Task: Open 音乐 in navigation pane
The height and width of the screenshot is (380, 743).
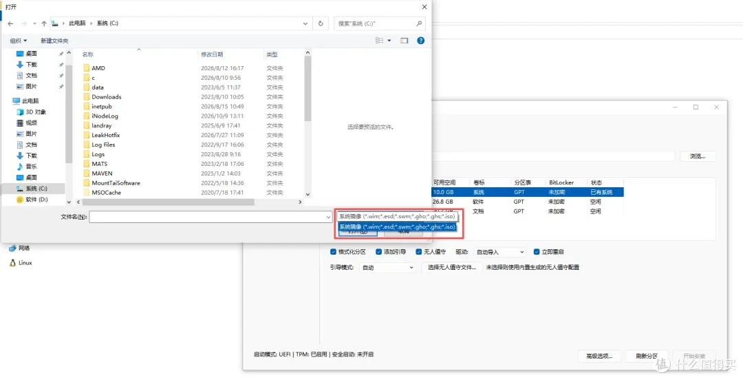Action: (x=27, y=167)
